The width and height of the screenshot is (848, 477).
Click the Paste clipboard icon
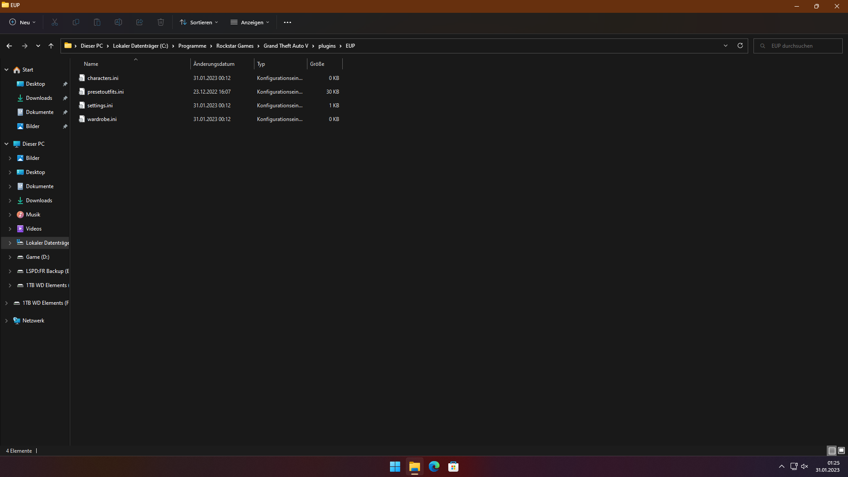tap(97, 22)
